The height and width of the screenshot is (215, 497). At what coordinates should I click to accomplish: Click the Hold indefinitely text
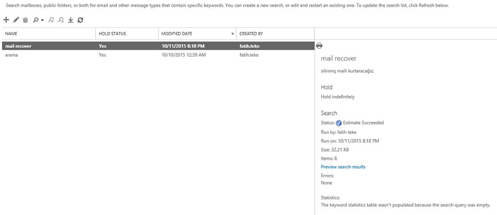(338, 97)
